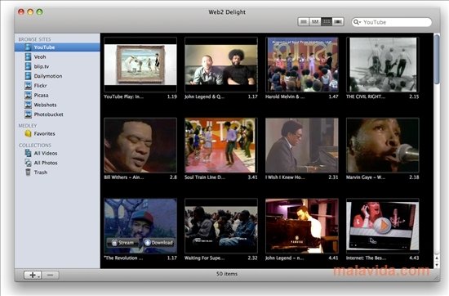Image resolution: width=449 pixels, height=296 pixels.
Task: Select the Photobucket label in sidebar
Action: [48, 114]
